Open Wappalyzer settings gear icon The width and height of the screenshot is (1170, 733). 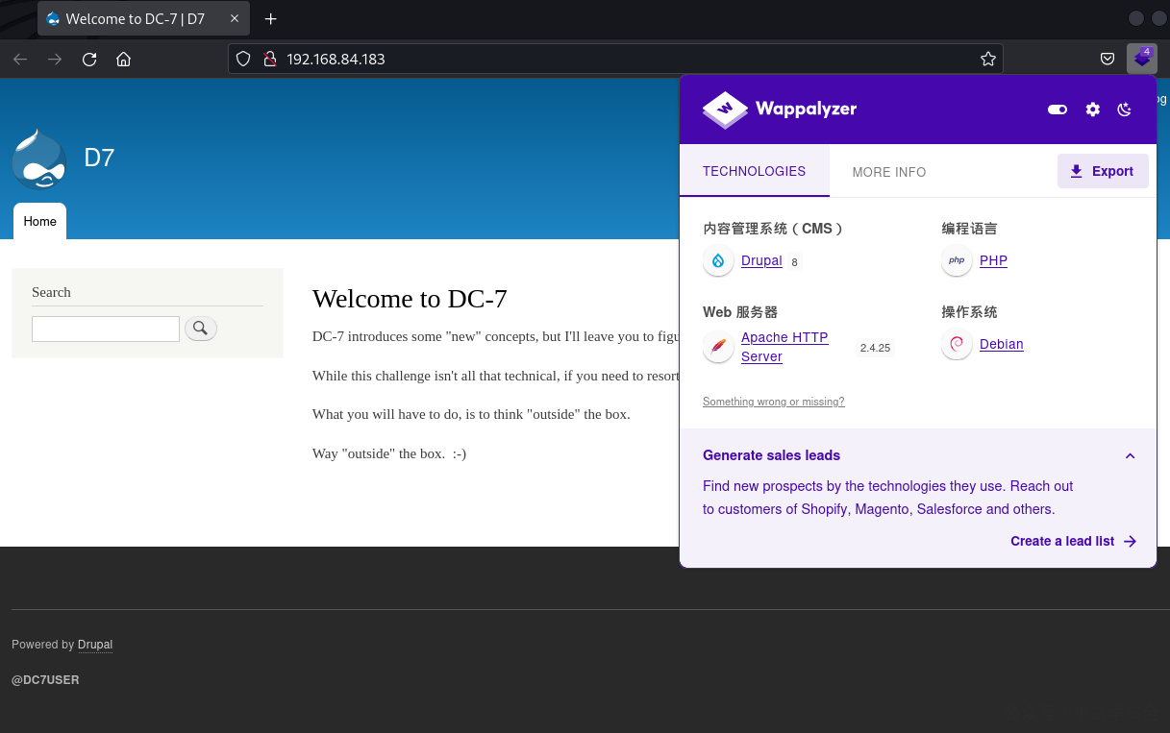pyautogui.click(x=1093, y=110)
